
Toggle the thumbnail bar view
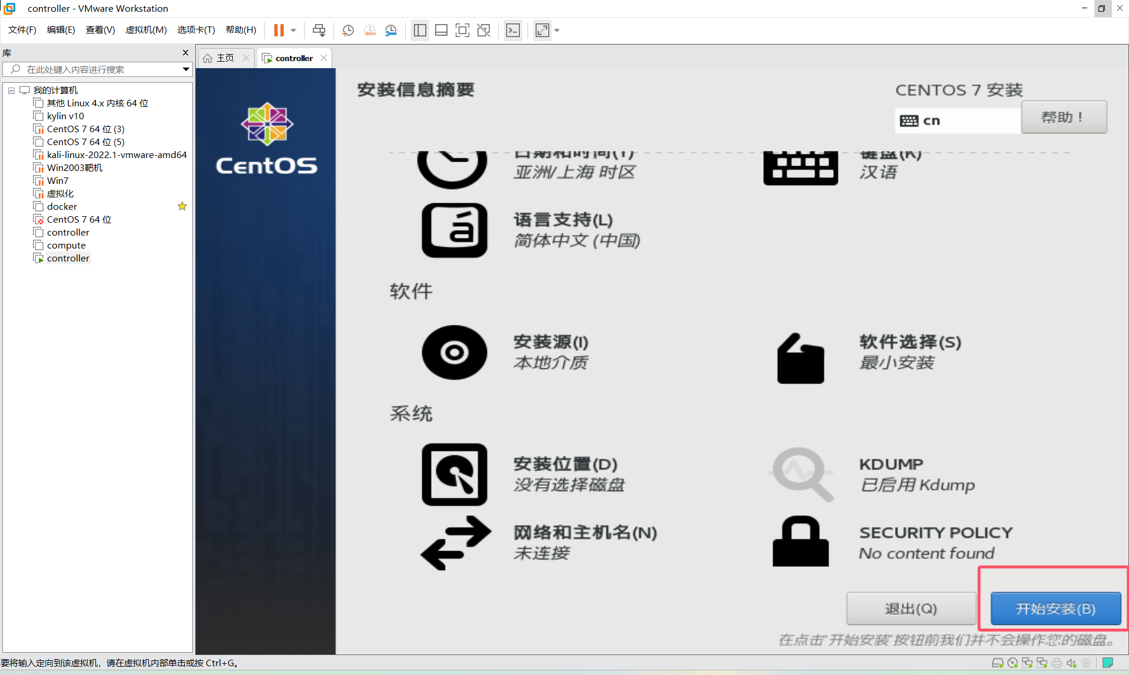coord(441,30)
